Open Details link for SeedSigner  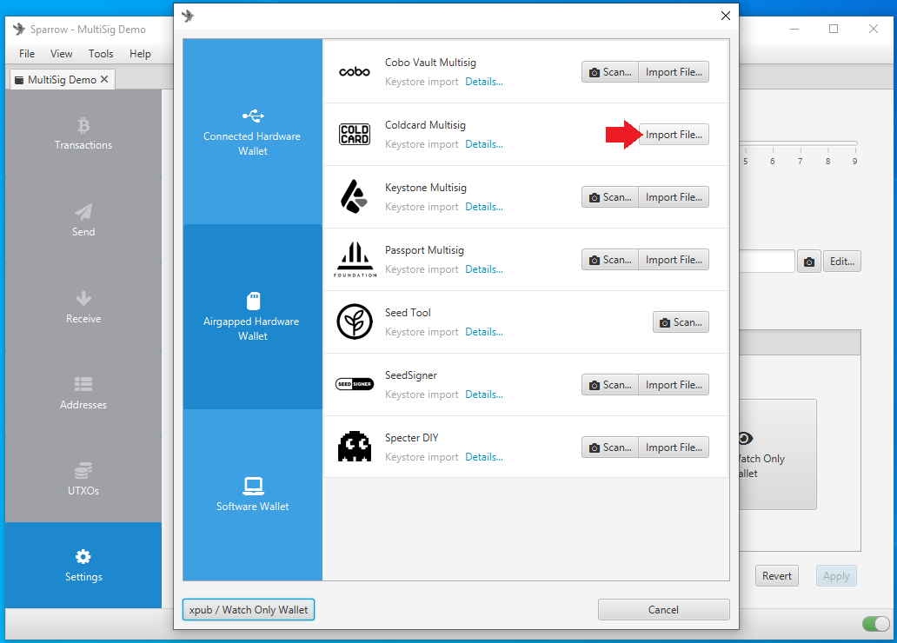click(x=484, y=394)
